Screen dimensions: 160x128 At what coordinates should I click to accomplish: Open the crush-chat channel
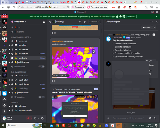pyautogui.click(x=28, y=80)
